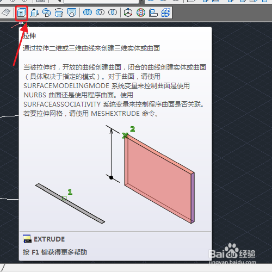The image size is (272, 272).
Task: Click the Union solid boolean icon
Action: click(88, 13)
